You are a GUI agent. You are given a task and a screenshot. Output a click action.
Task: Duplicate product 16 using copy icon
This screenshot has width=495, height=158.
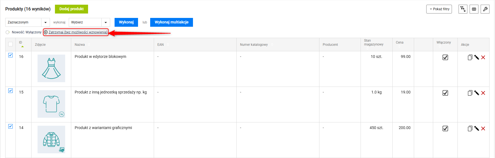click(470, 57)
